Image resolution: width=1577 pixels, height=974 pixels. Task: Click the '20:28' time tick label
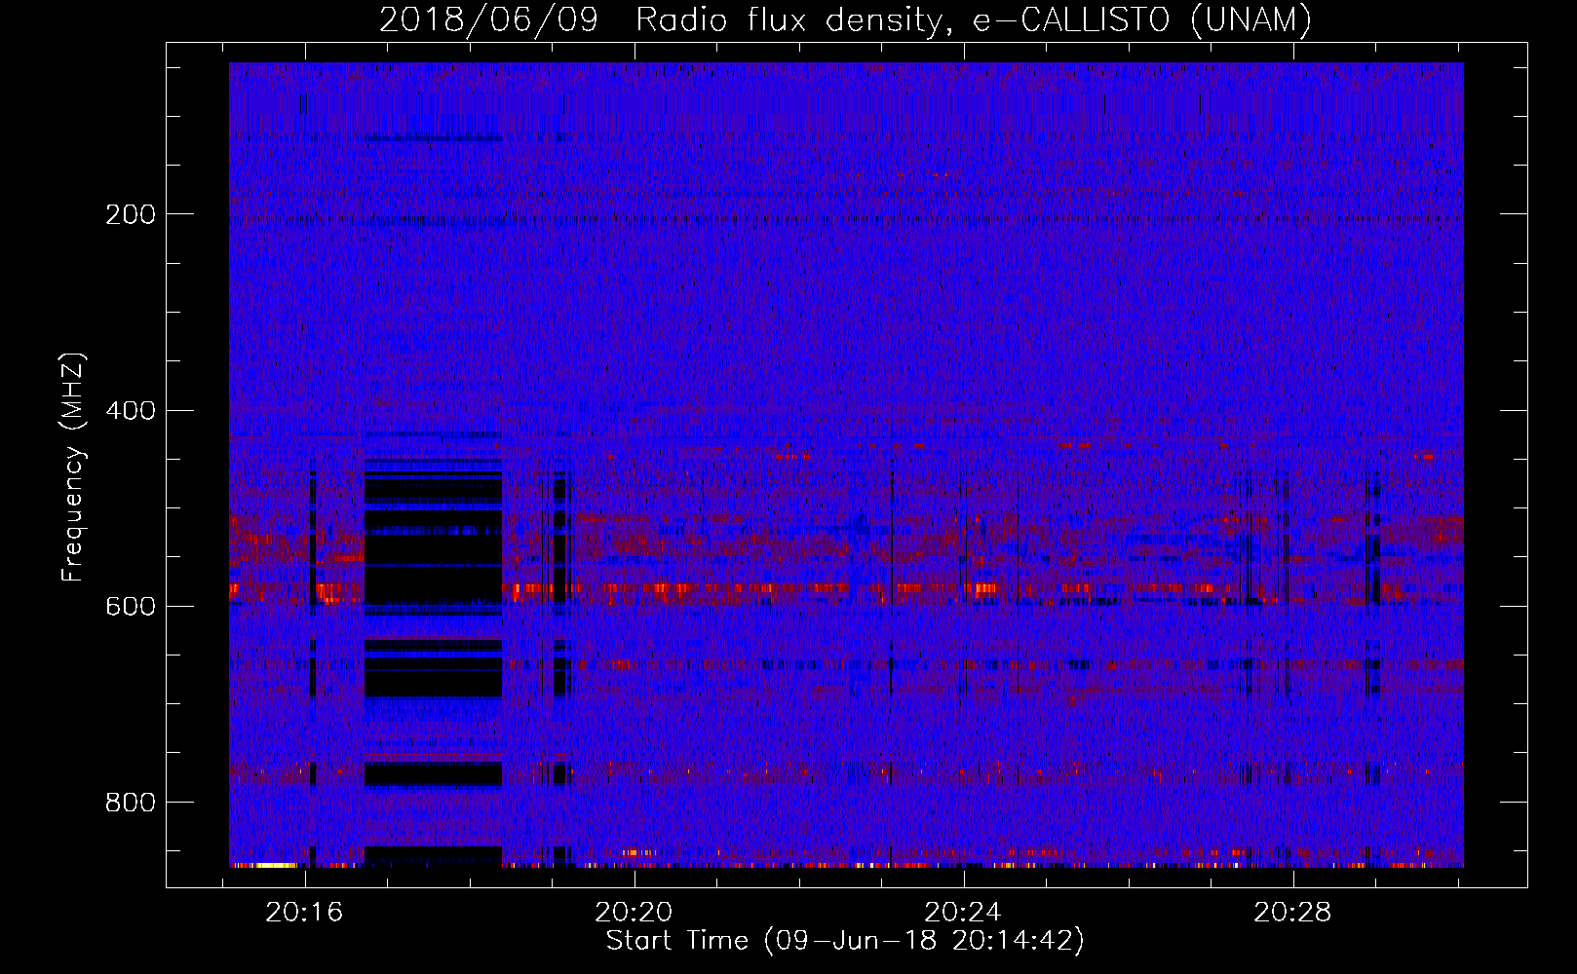pos(1292,913)
